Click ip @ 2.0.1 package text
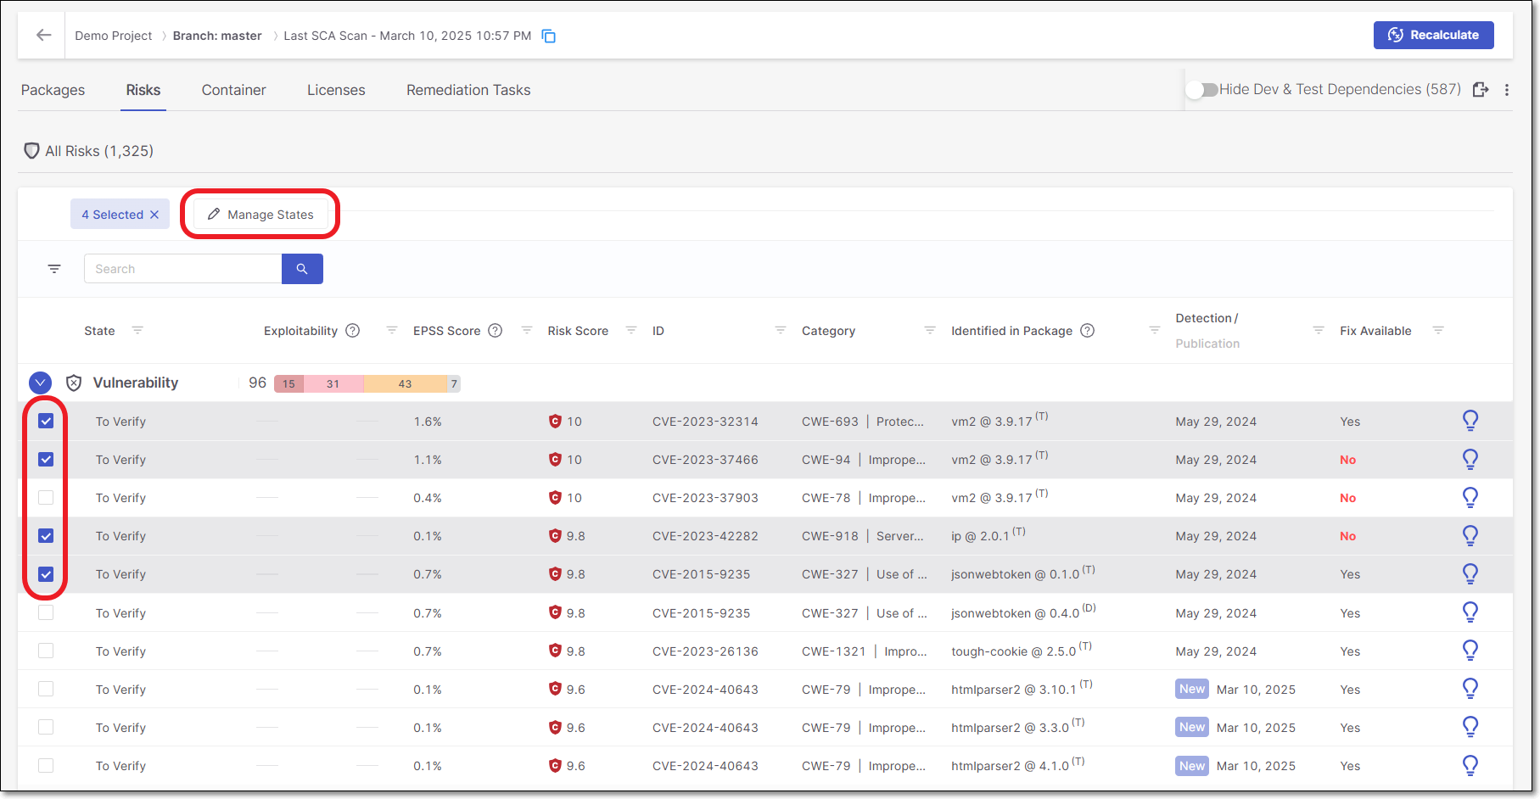1540x799 pixels. tap(980, 536)
